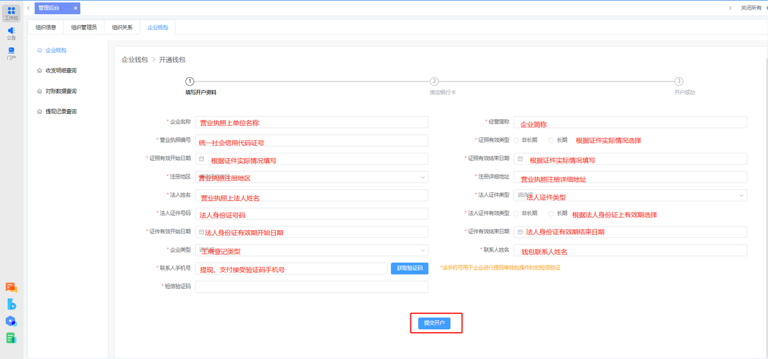This screenshot has width=768, height=359.
Task: Open 收支明细查询 in side menu
Action: click(61, 71)
